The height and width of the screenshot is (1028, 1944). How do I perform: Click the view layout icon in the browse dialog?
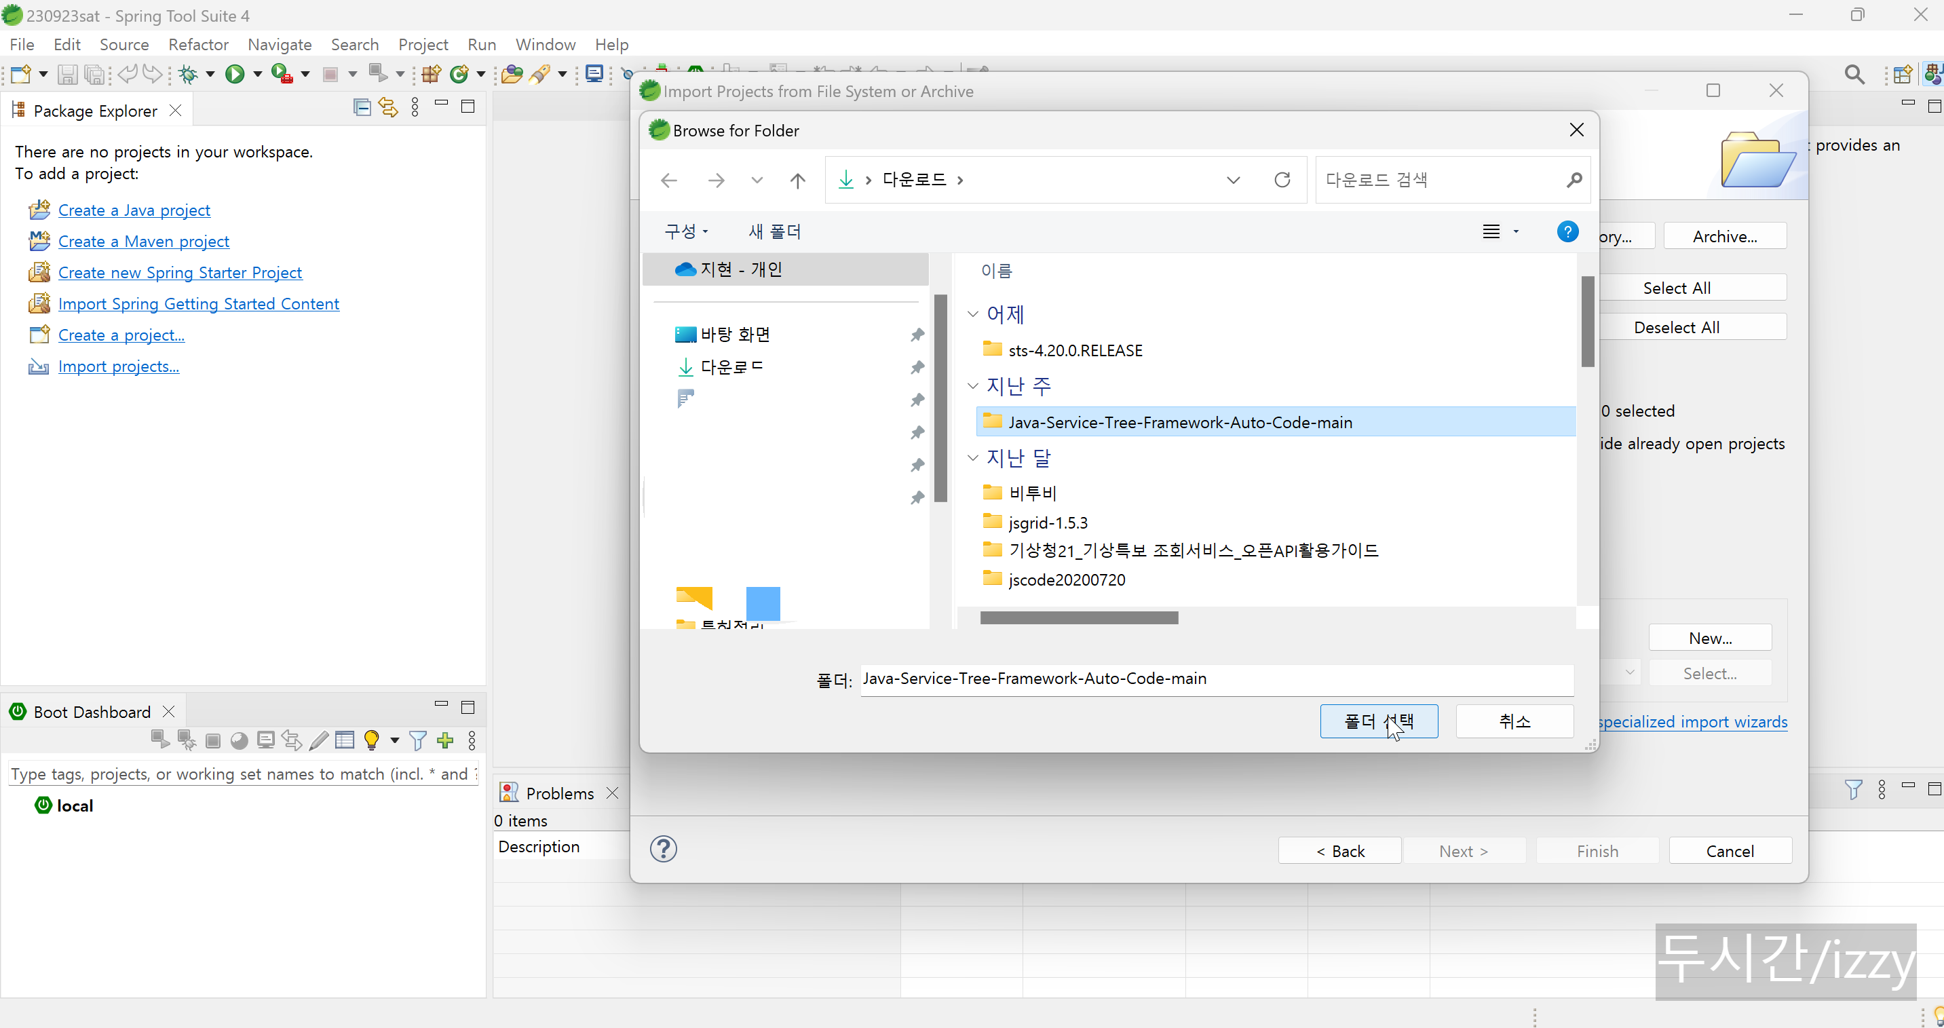coord(1491,231)
